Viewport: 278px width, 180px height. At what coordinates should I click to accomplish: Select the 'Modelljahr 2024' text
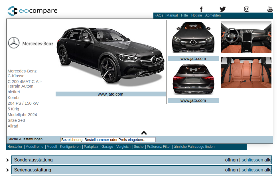coord(22,115)
